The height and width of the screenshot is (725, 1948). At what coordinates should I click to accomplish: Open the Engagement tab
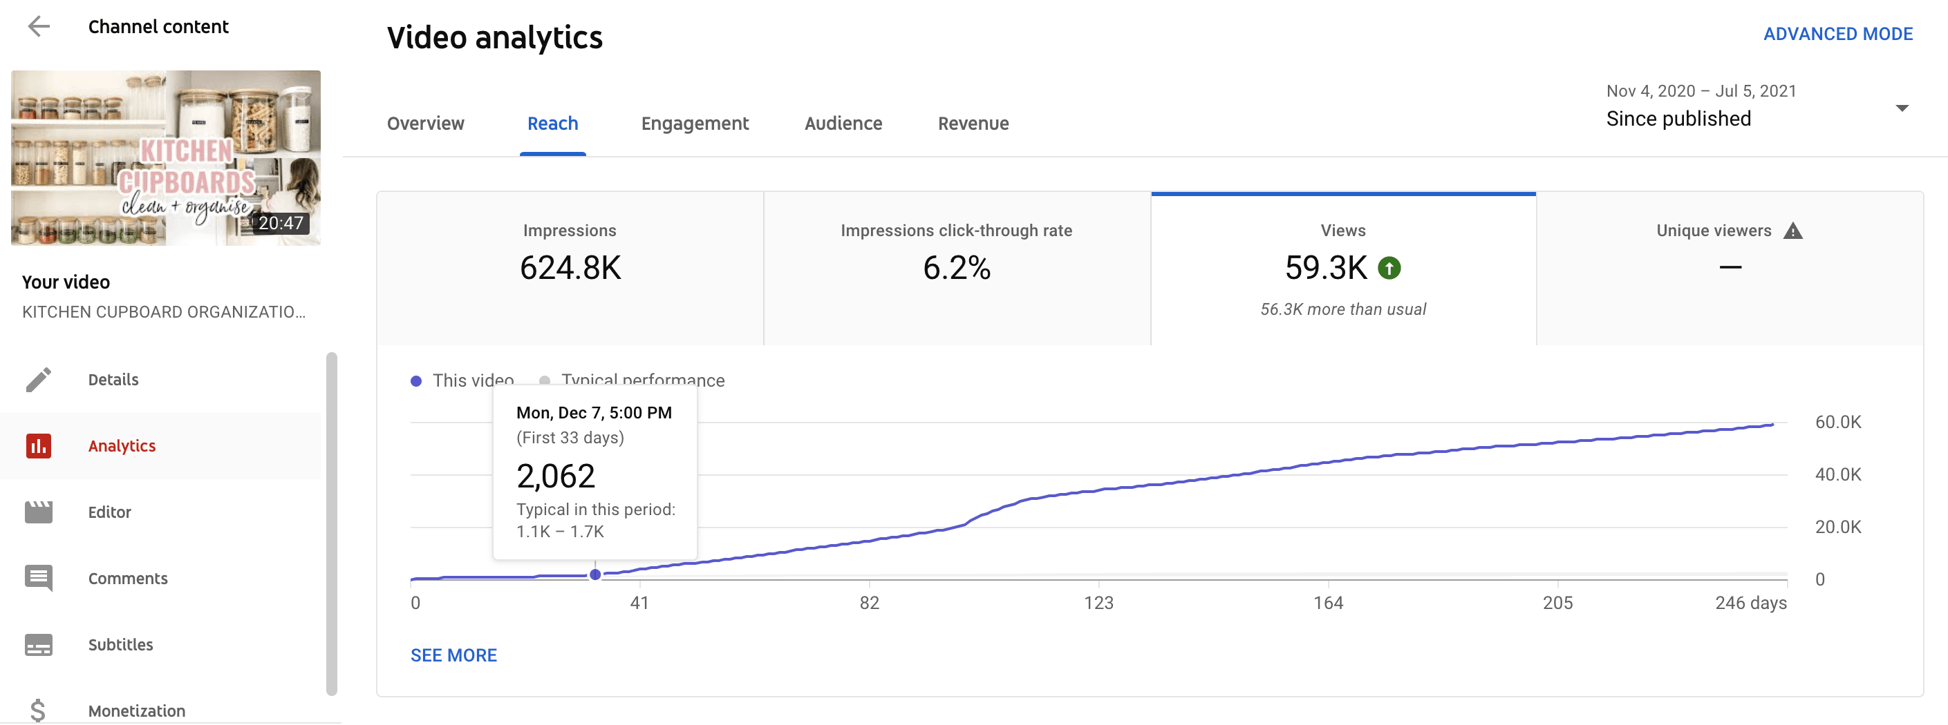coord(695,123)
